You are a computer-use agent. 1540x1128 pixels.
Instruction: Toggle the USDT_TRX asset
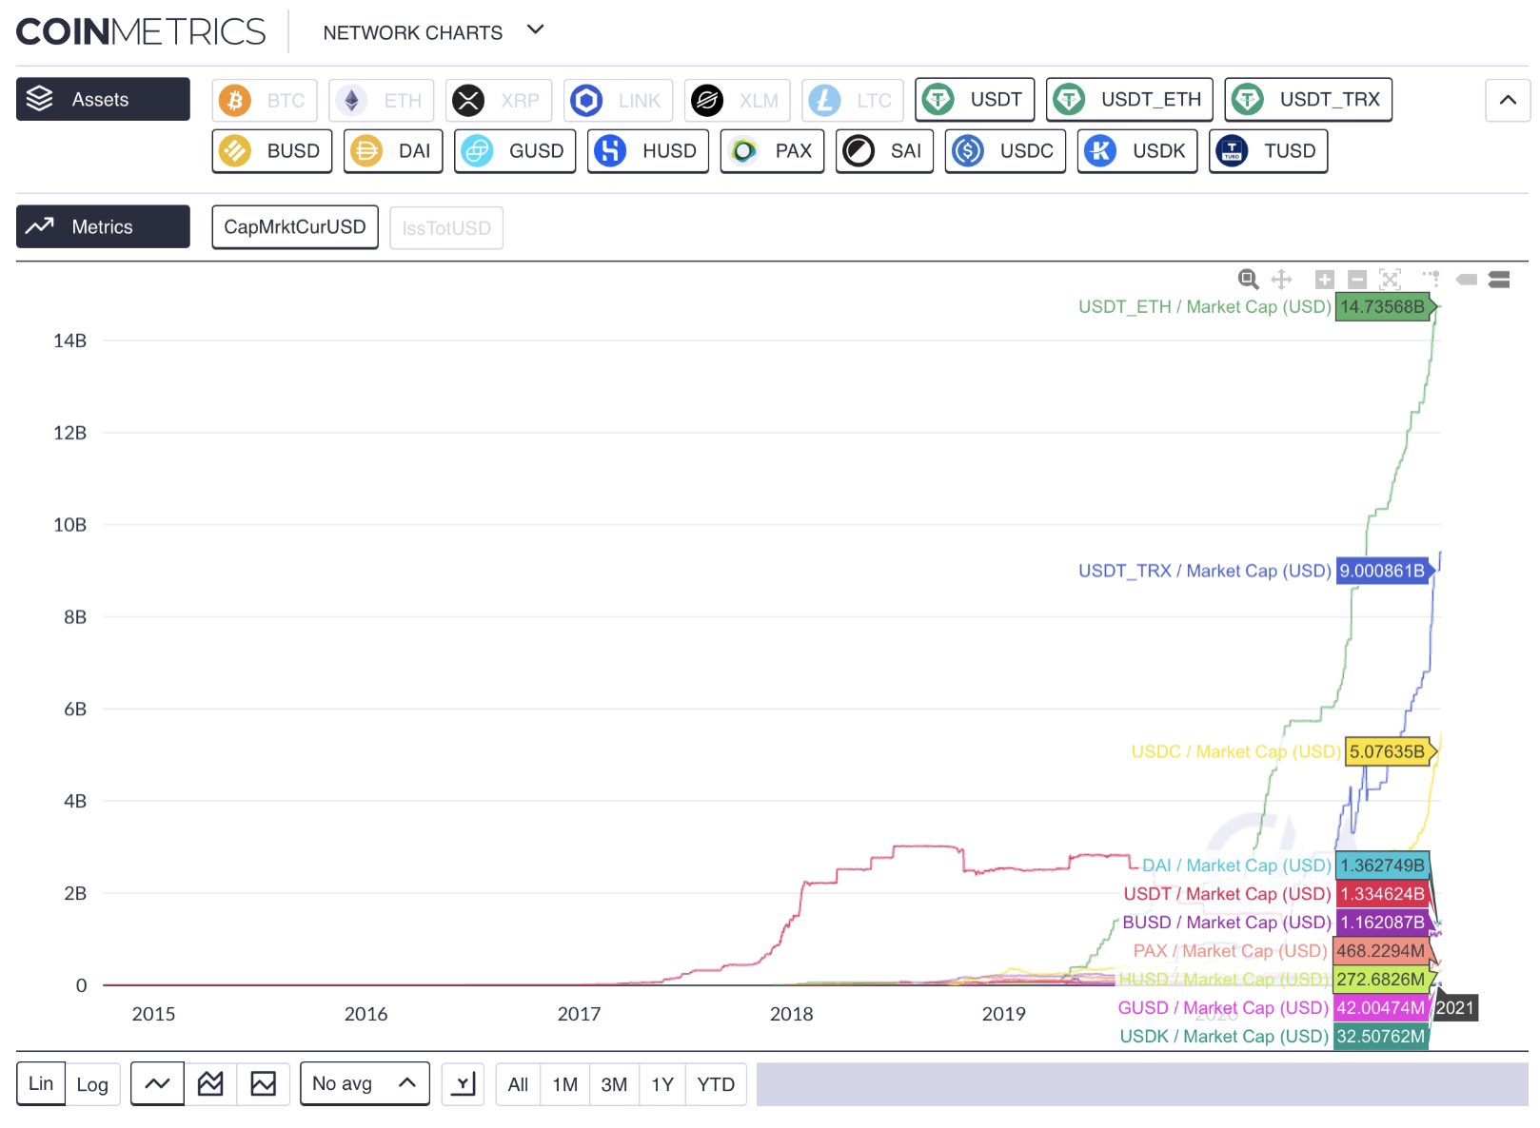pos(1308,99)
